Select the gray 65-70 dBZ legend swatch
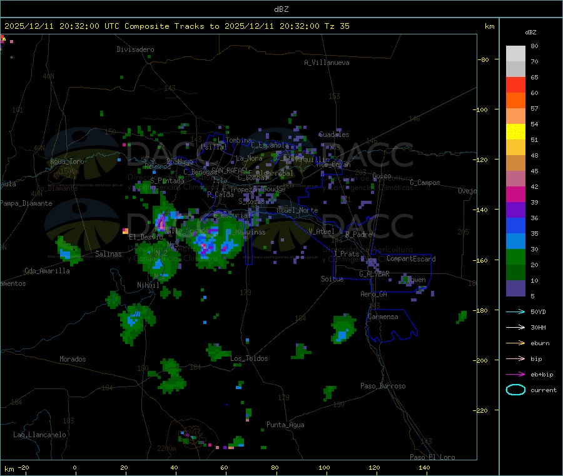 [515, 69]
